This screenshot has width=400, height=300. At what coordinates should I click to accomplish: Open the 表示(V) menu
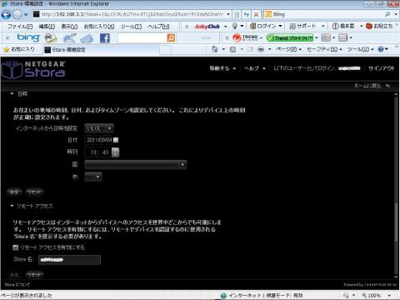pos(69,27)
